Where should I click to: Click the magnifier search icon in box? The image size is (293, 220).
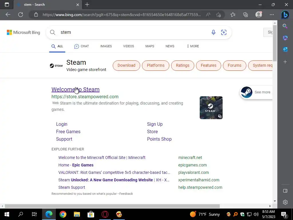(x=53, y=32)
